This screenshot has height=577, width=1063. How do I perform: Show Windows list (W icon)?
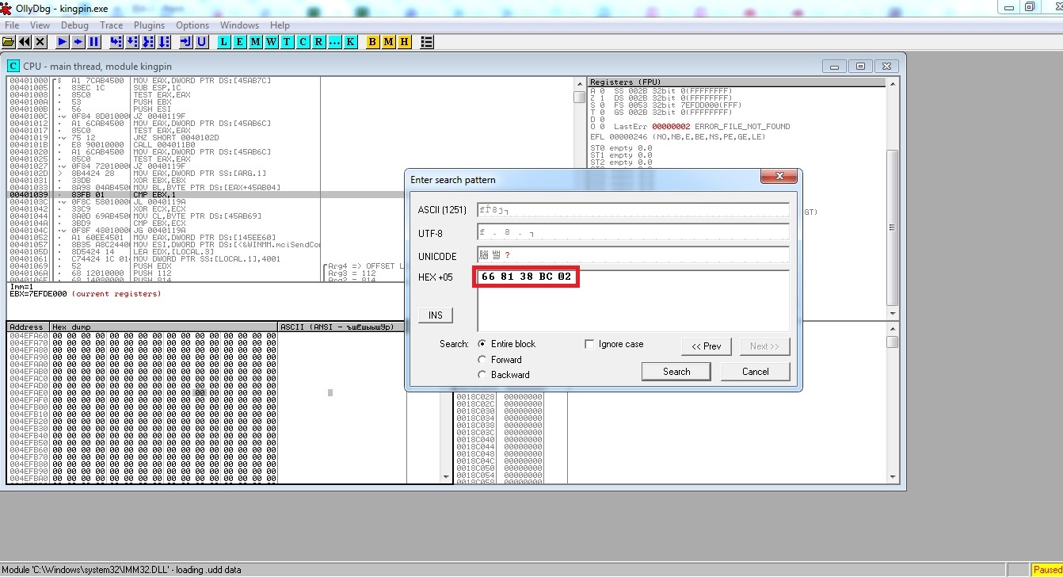[x=272, y=41]
